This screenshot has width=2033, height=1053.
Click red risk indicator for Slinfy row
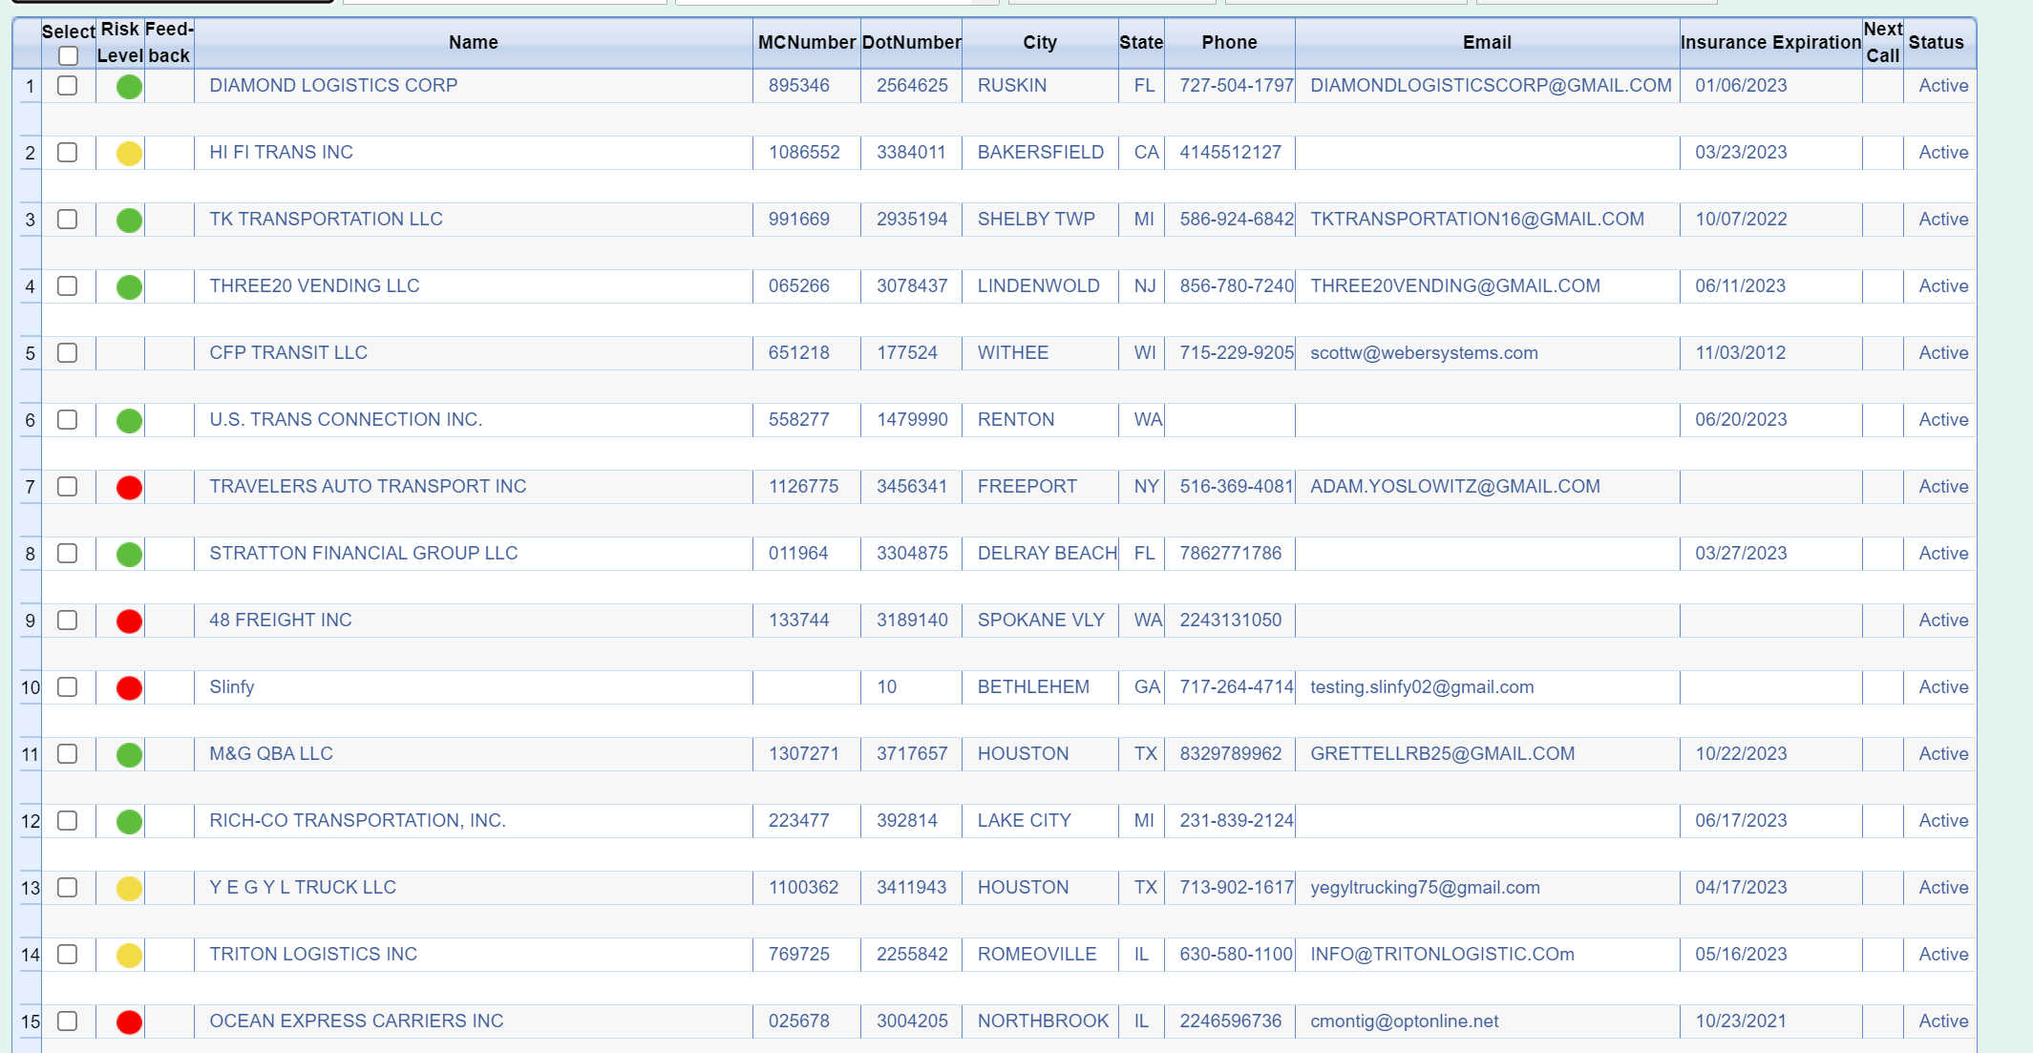coord(129,688)
